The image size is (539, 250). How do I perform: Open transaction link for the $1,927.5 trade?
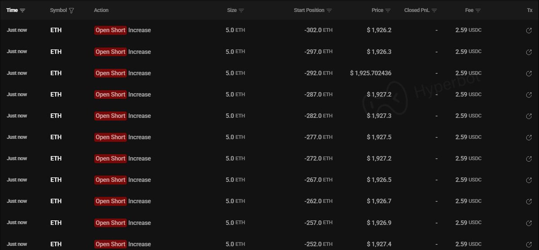(529, 138)
